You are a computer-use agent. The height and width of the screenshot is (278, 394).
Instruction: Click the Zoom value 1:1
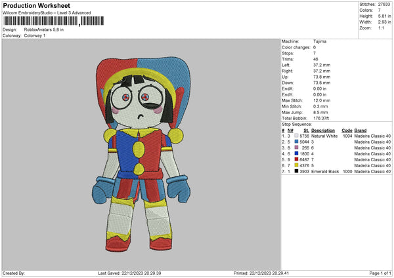pyautogui.click(x=381, y=28)
